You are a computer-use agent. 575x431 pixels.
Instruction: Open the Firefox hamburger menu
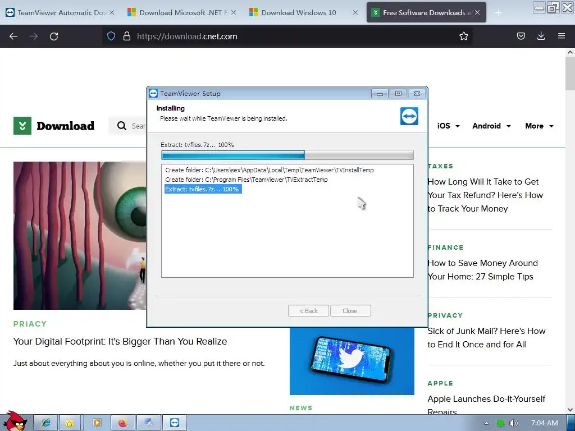562,36
